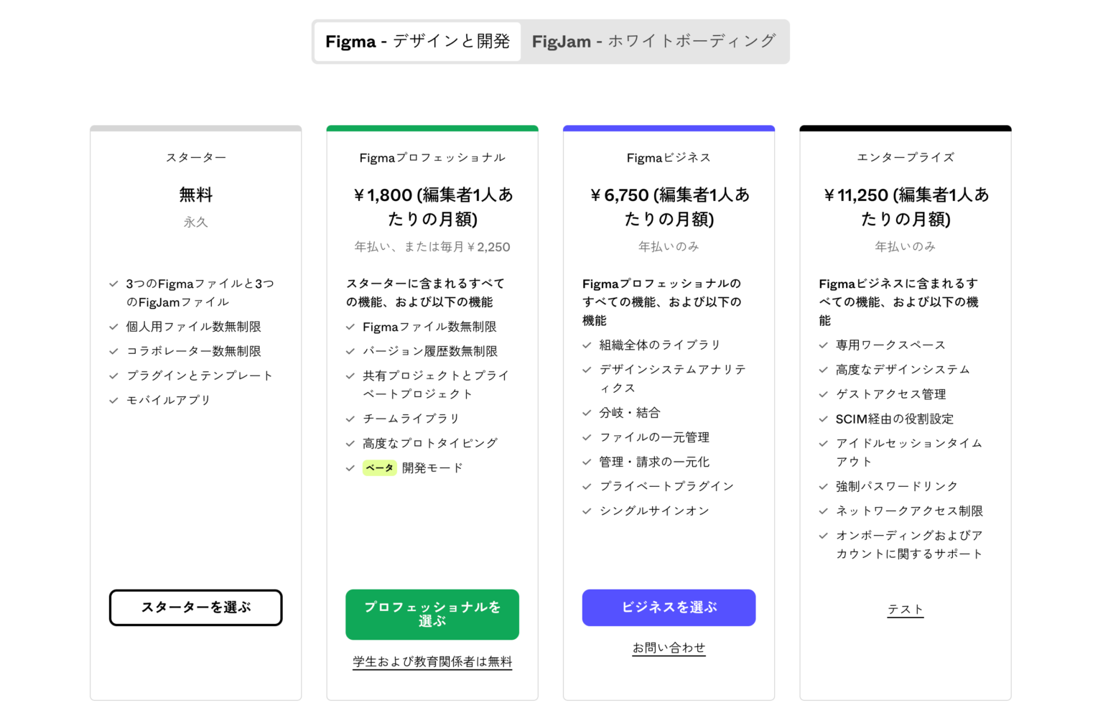This screenshot has height=713, width=1103.
Task: Click the checkmark next to 分岐・結合
Action: click(585, 413)
